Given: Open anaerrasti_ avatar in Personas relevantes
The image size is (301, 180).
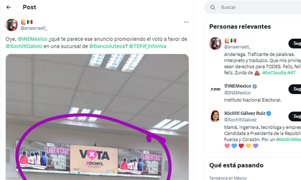Looking at the screenshot, I should 215,44.
